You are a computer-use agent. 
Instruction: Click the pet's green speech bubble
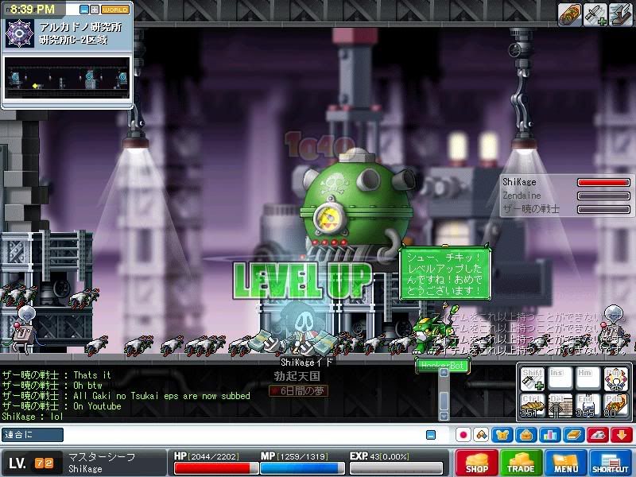pos(445,273)
